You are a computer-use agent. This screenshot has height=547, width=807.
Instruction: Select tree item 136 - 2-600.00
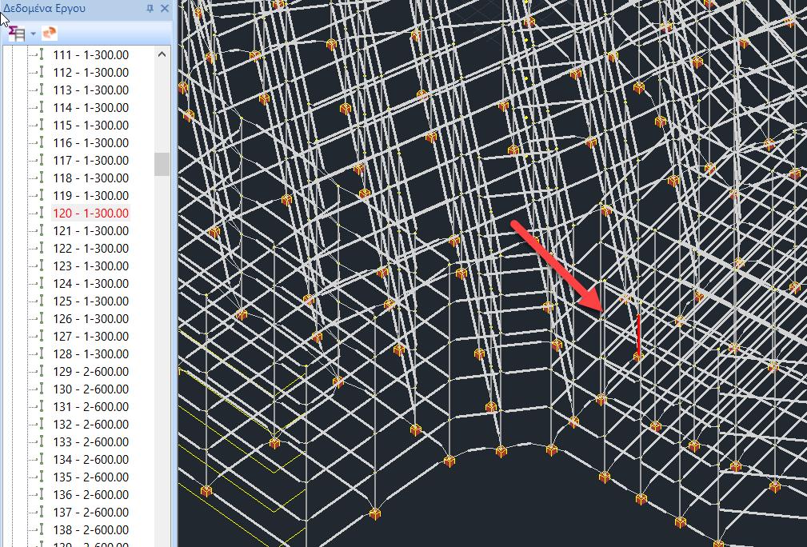click(x=90, y=494)
